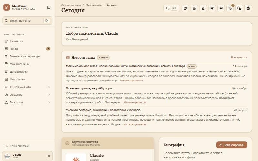
Task: Open Мои магазины menu item
Action: (27, 64)
